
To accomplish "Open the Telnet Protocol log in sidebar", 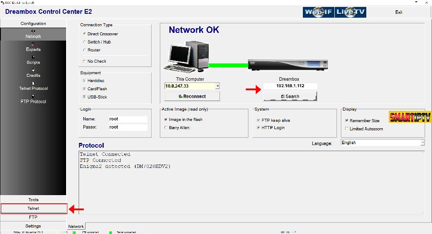I will pyautogui.click(x=33, y=86).
